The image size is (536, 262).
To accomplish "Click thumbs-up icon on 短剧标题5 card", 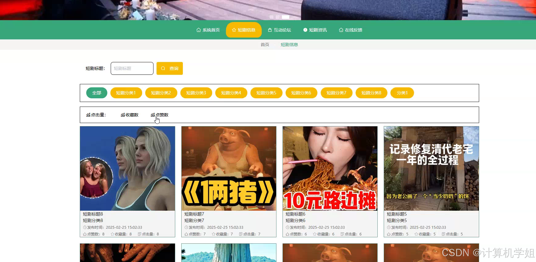I will pyautogui.click(x=389, y=234).
